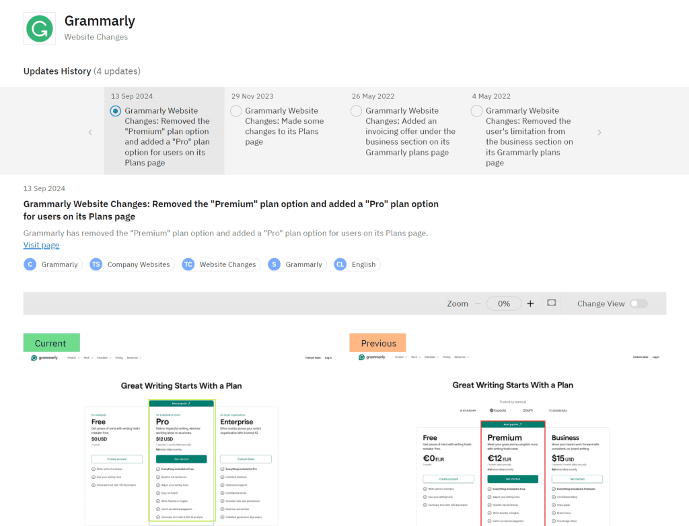Image resolution: width=689 pixels, height=526 pixels.
Task: Click the TS badge icon
Action: coord(96,264)
